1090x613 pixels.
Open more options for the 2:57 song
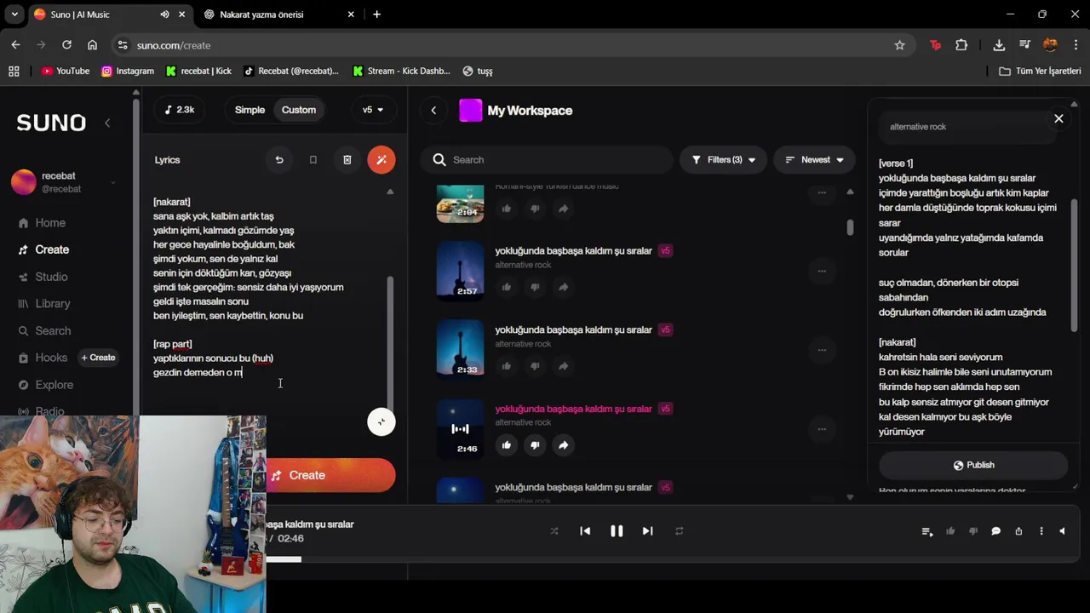point(822,272)
